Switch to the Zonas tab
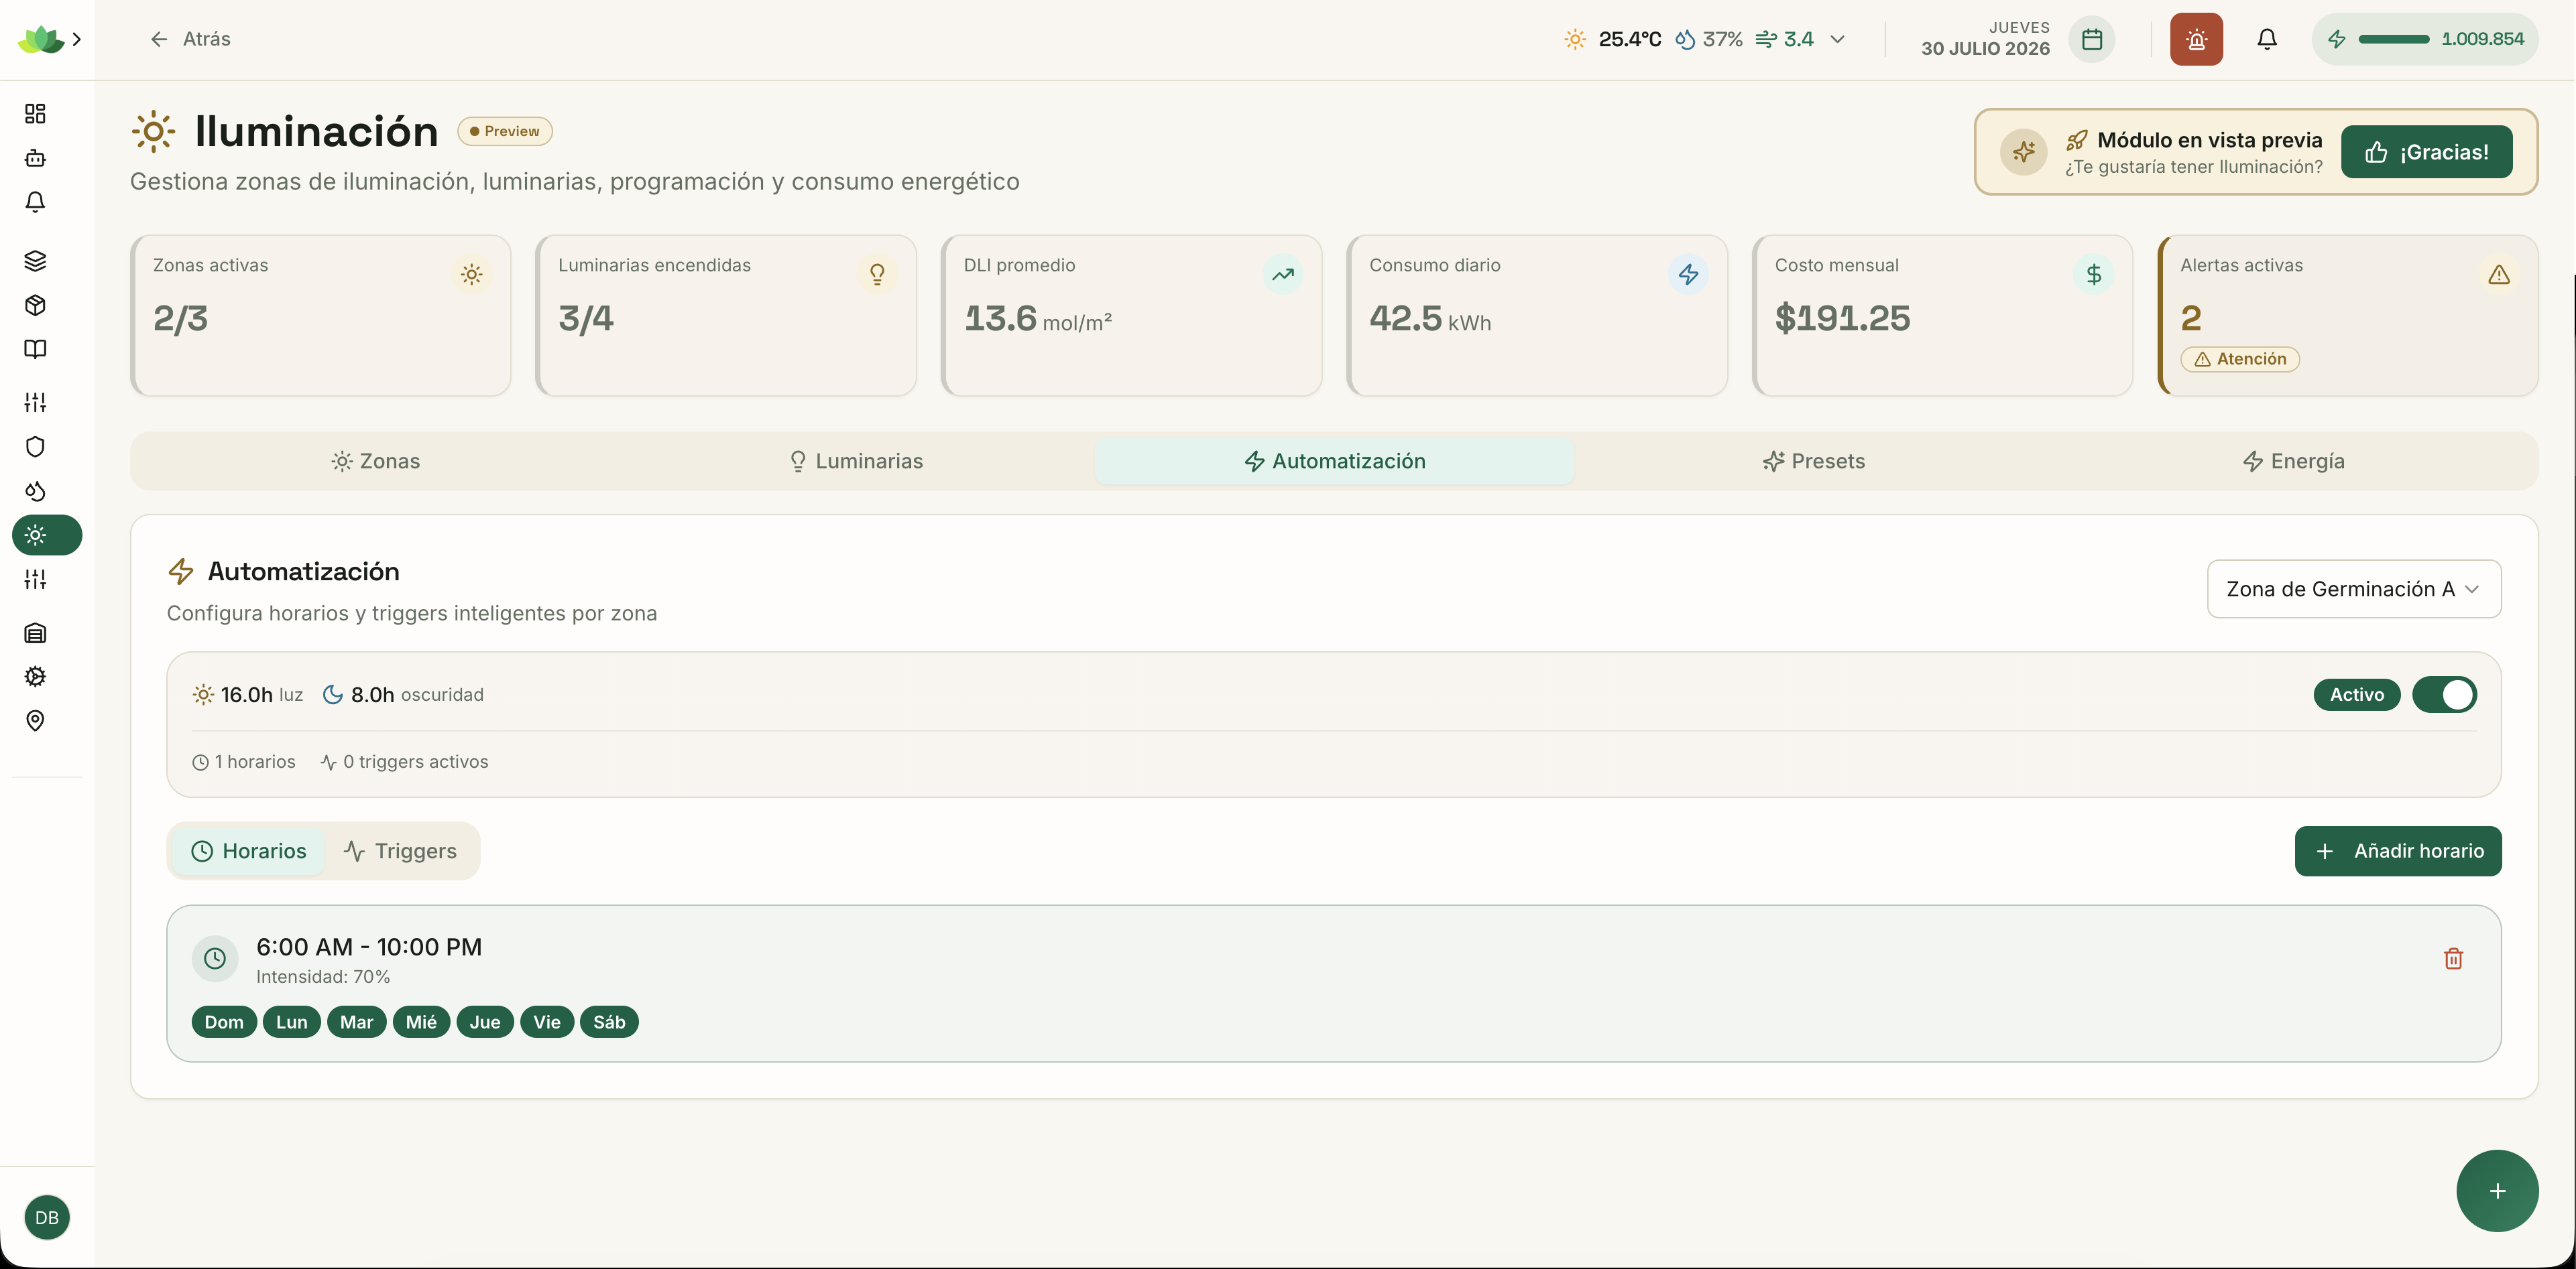Viewport: 2576px width, 1269px height. pos(375,461)
